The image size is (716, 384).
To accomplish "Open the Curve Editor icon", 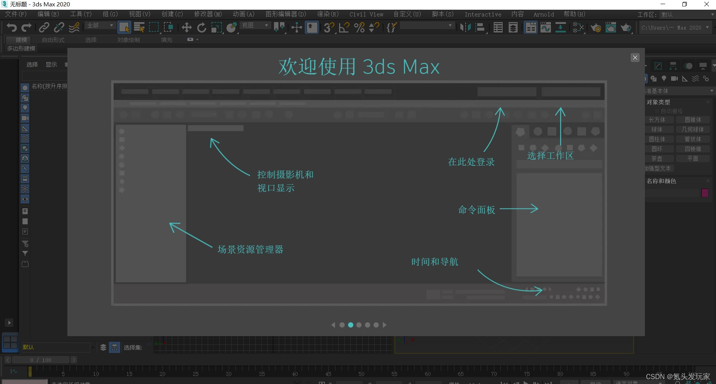I will [x=546, y=27].
